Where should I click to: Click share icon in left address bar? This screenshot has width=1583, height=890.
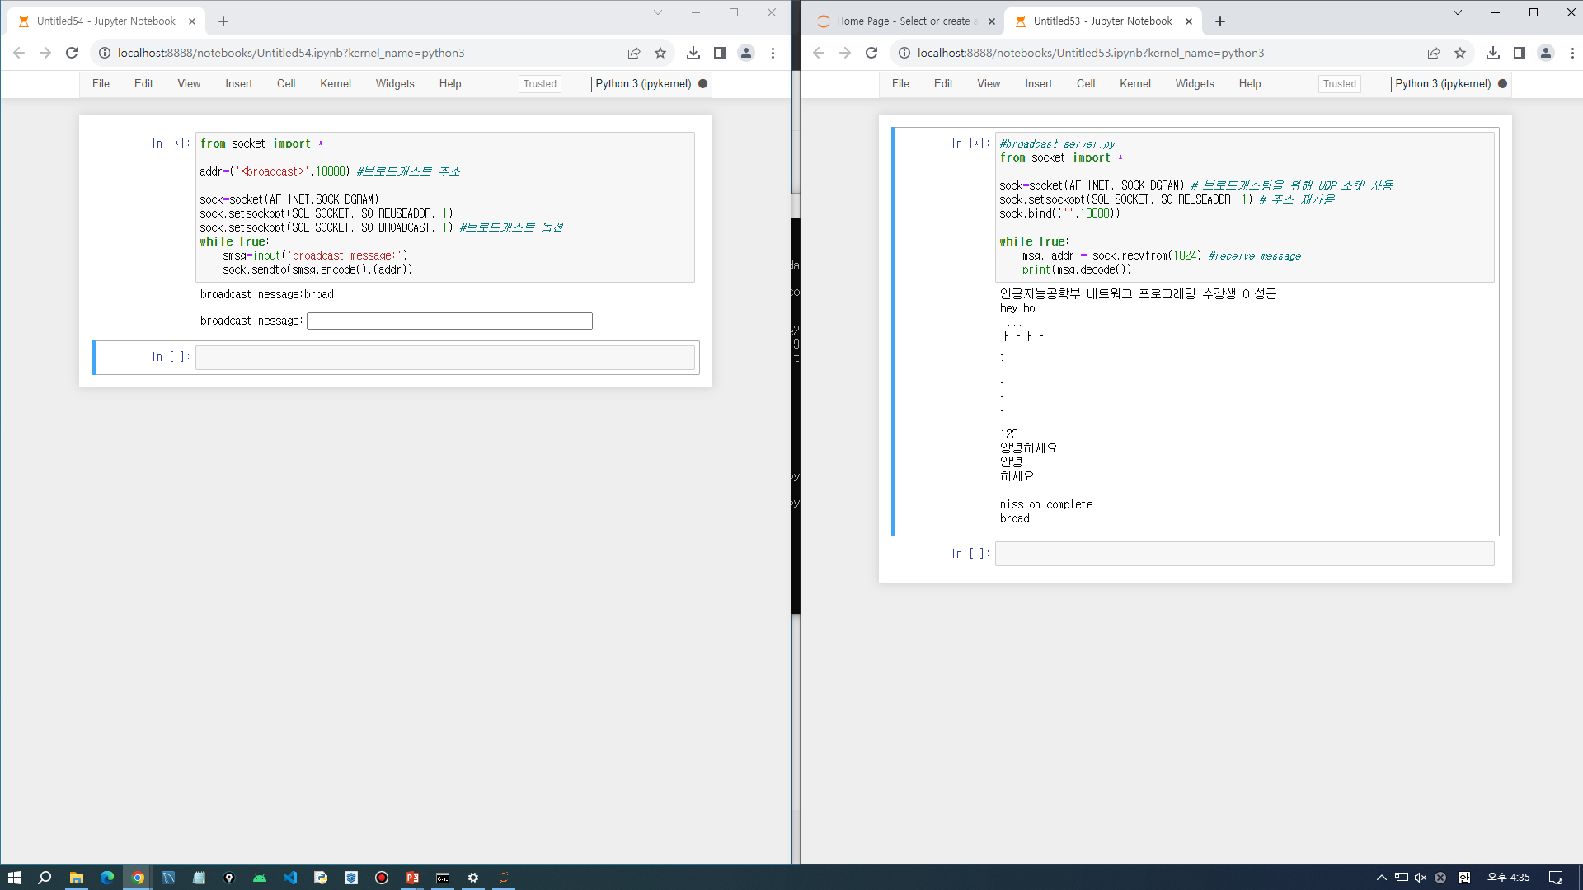pyautogui.click(x=633, y=53)
